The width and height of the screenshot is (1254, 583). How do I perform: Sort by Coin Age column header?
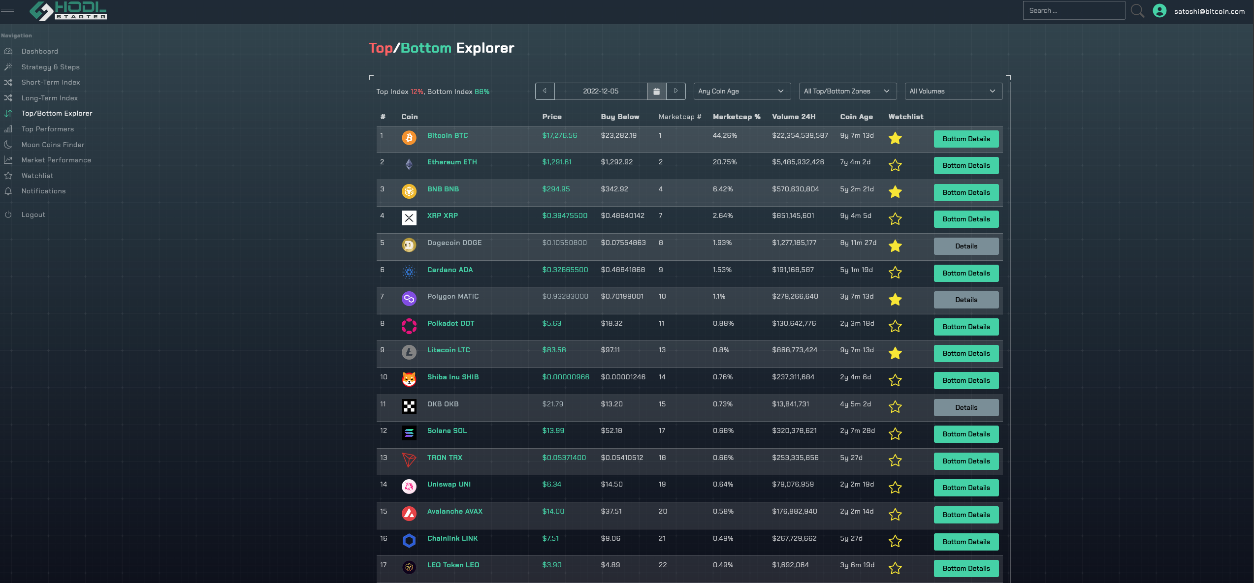[856, 117]
